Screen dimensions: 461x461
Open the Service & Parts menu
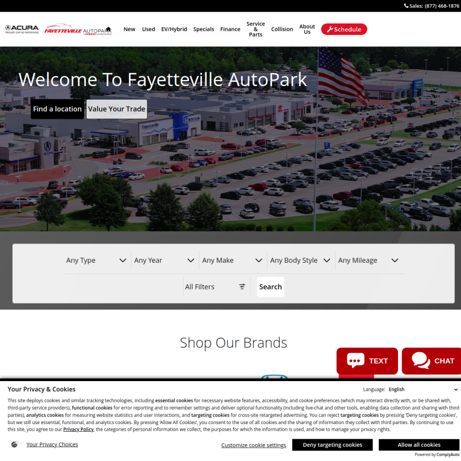(x=256, y=29)
